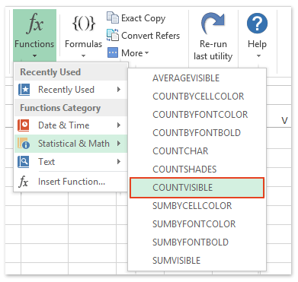Expand the Formulas dropdown arrow
The image size is (298, 282).
coord(83,55)
